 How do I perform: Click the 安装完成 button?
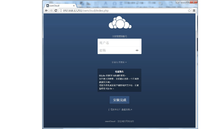tap(119, 100)
